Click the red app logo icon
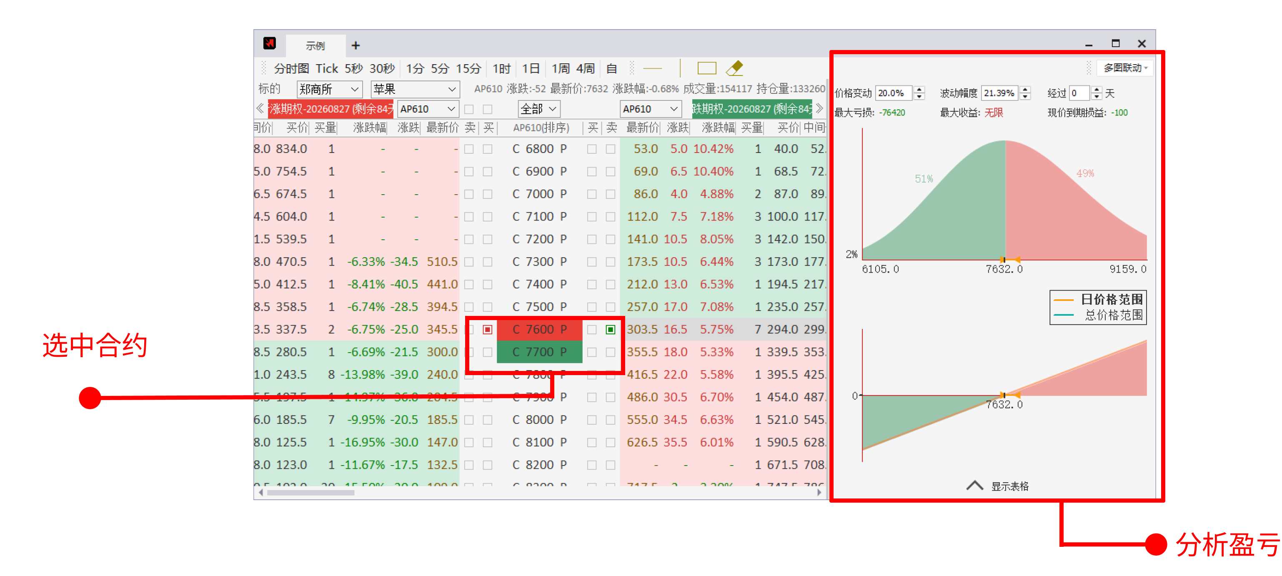 tap(269, 43)
